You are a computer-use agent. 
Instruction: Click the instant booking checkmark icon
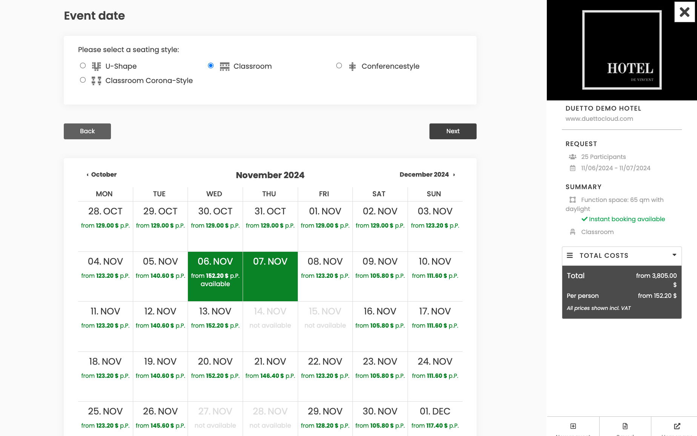584,219
